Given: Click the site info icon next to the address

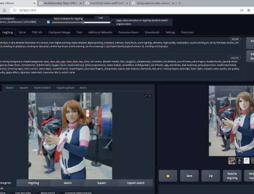Looking at the screenshot, I should point(15,10).
